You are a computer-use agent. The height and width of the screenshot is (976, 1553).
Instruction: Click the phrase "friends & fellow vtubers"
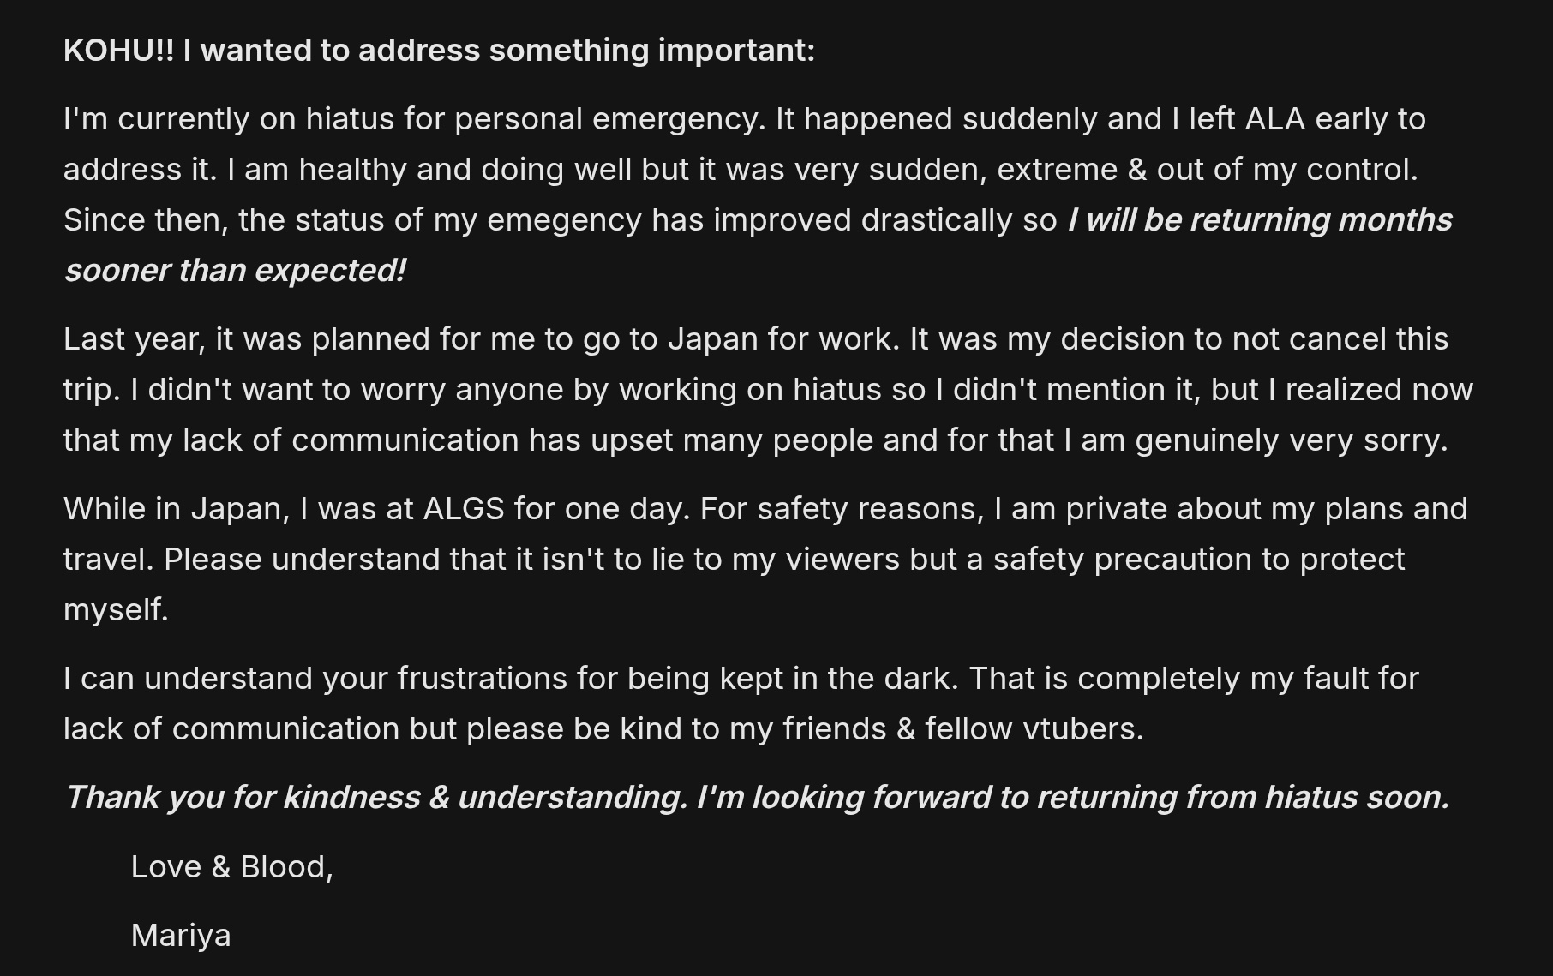pos(962,729)
